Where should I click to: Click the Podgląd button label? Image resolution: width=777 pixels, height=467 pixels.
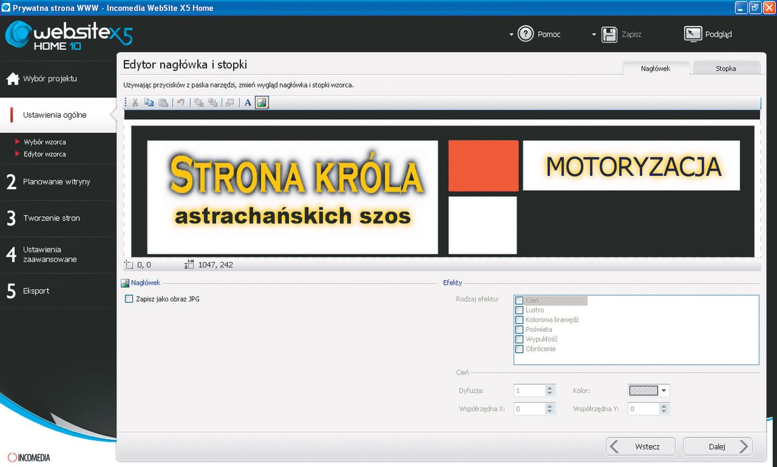pyautogui.click(x=719, y=35)
